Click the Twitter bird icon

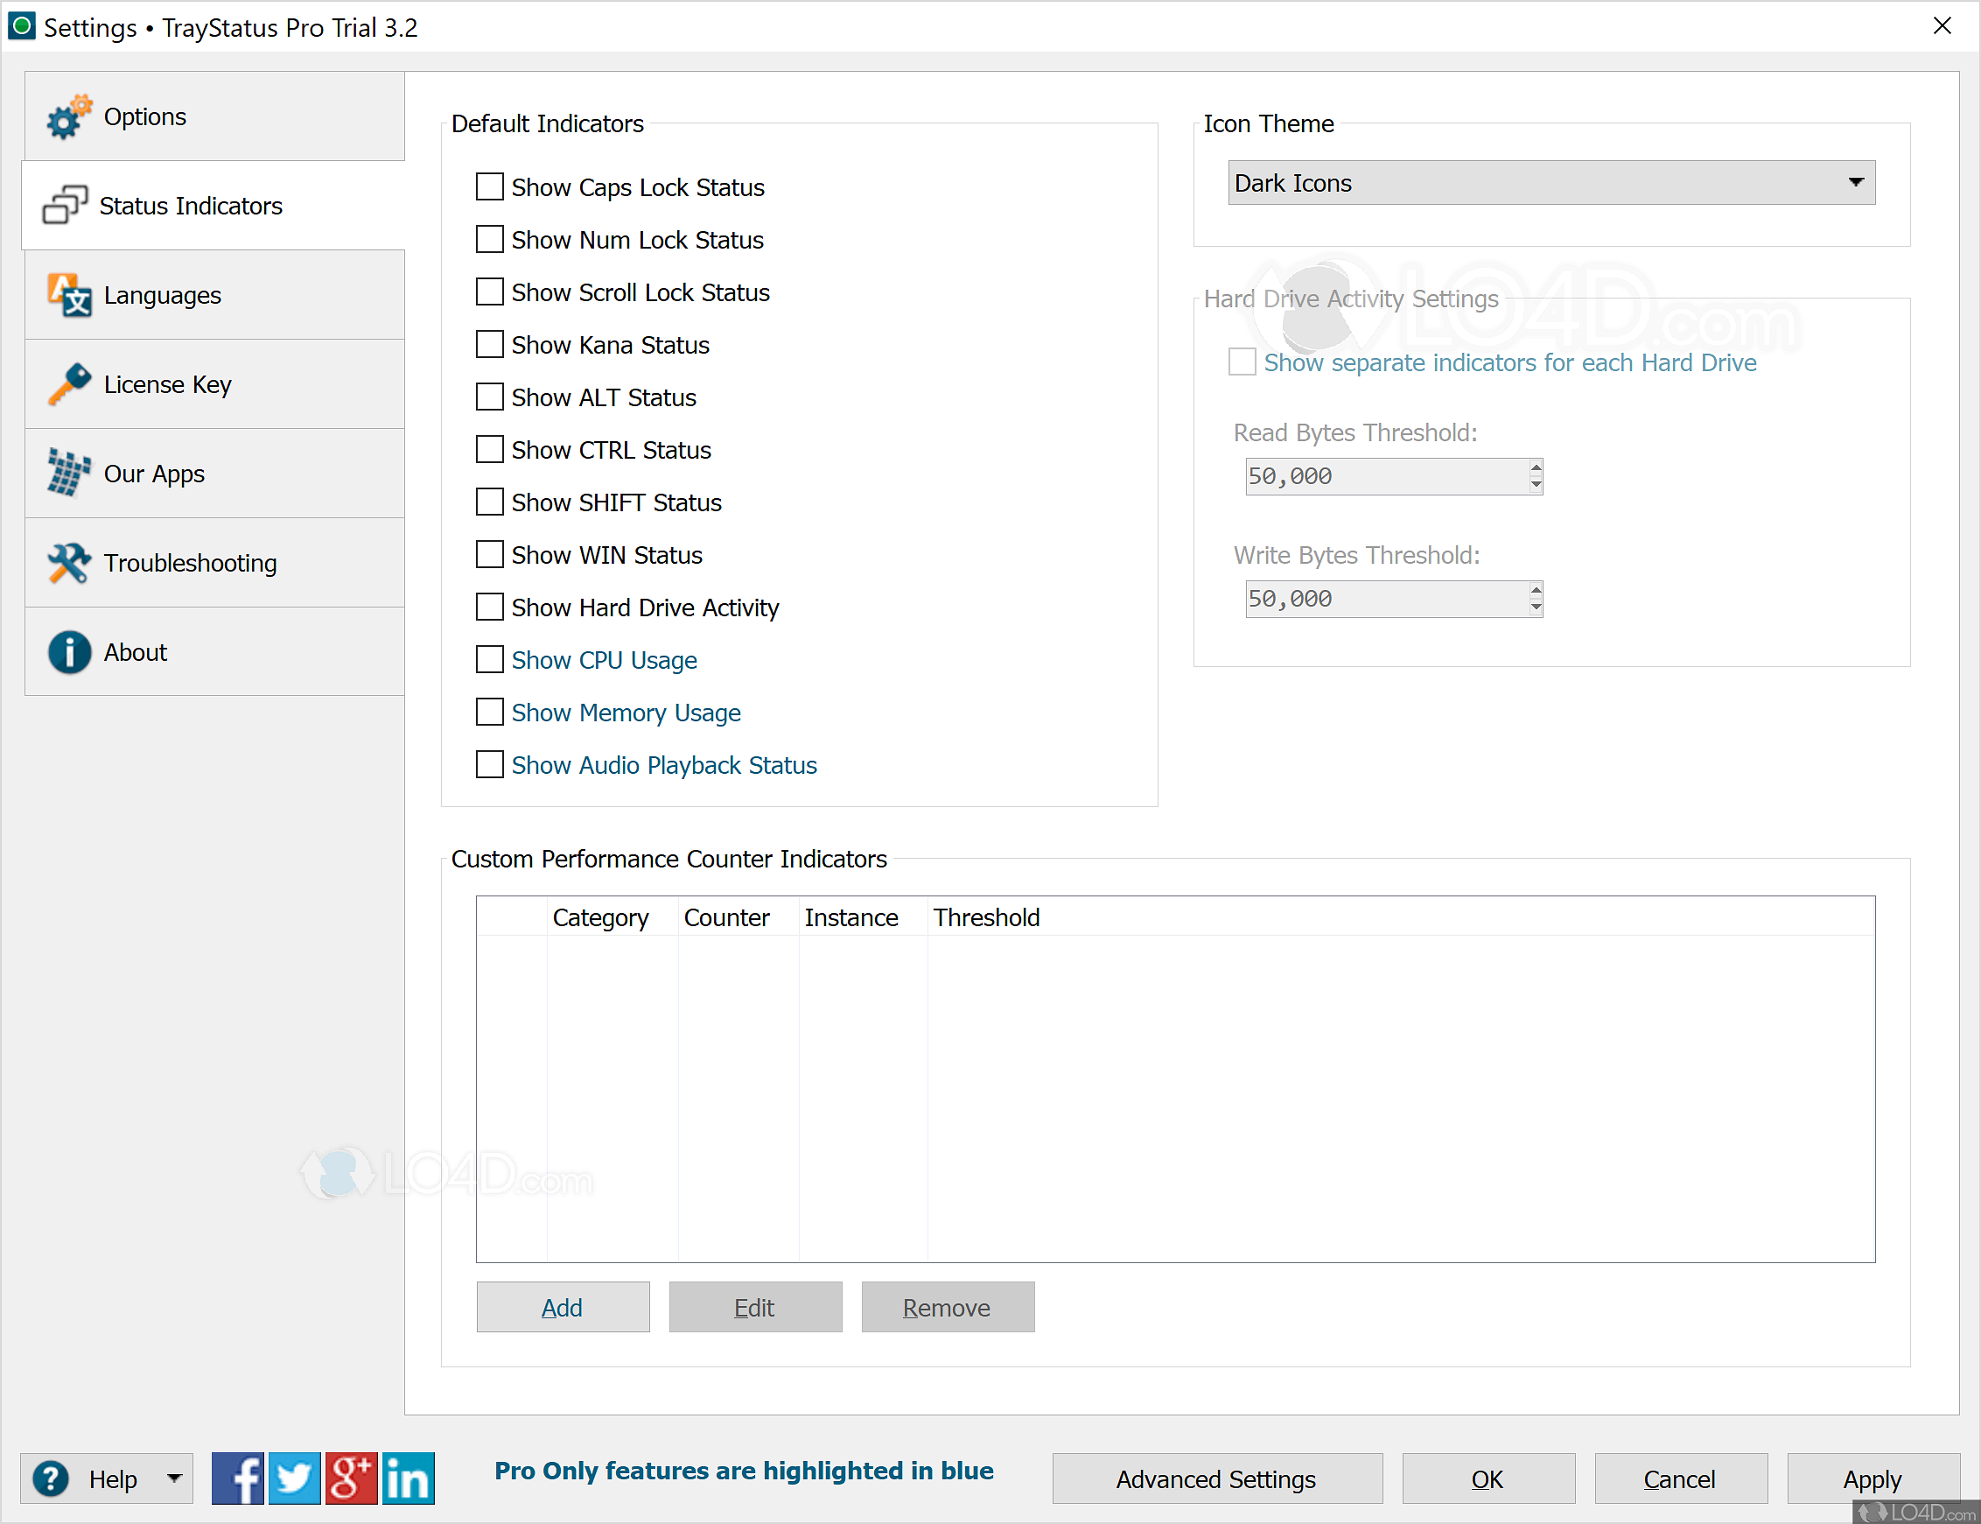tap(295, 1478)
